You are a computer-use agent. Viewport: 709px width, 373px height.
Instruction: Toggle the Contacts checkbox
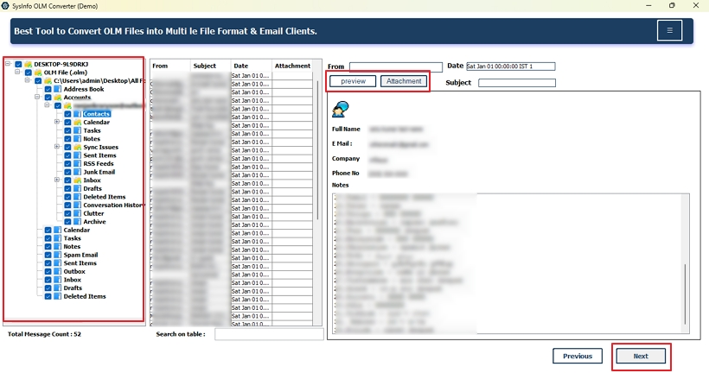point(67,114)
